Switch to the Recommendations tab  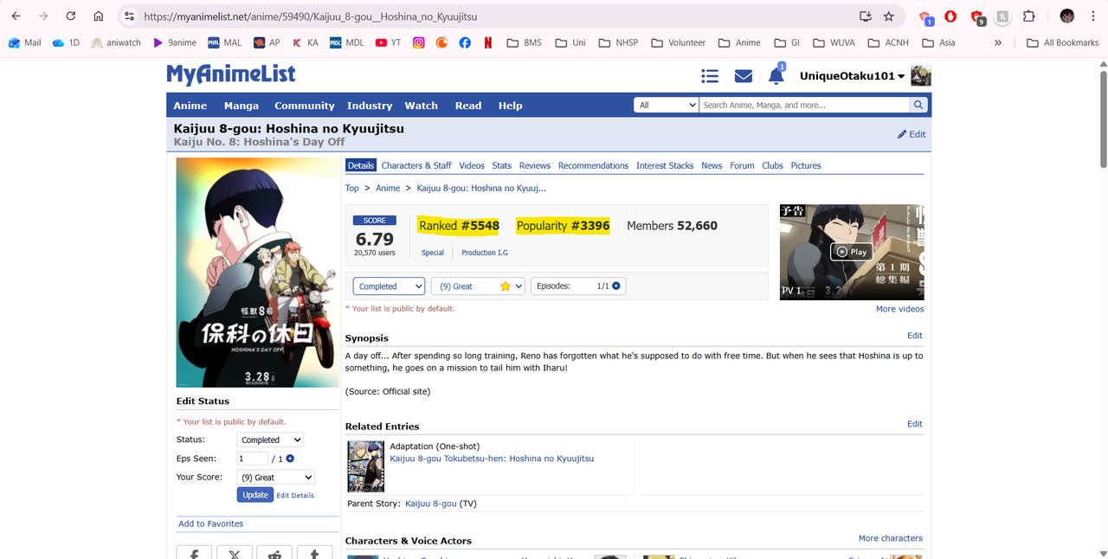coord(593,165)
